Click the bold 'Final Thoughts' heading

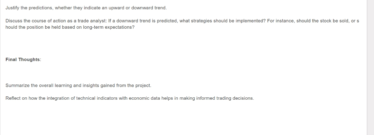tap(23, 60)
